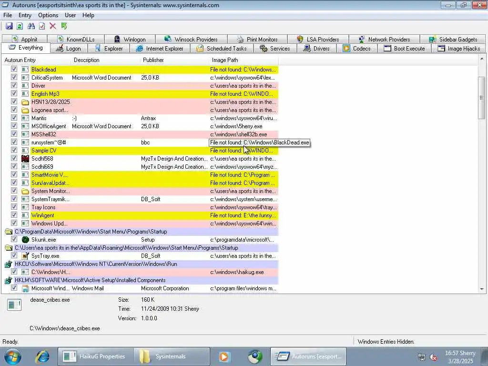Click the scrollbar down arrow
Image resolution: width=488 pixels, height=366 pixels.
482,289
